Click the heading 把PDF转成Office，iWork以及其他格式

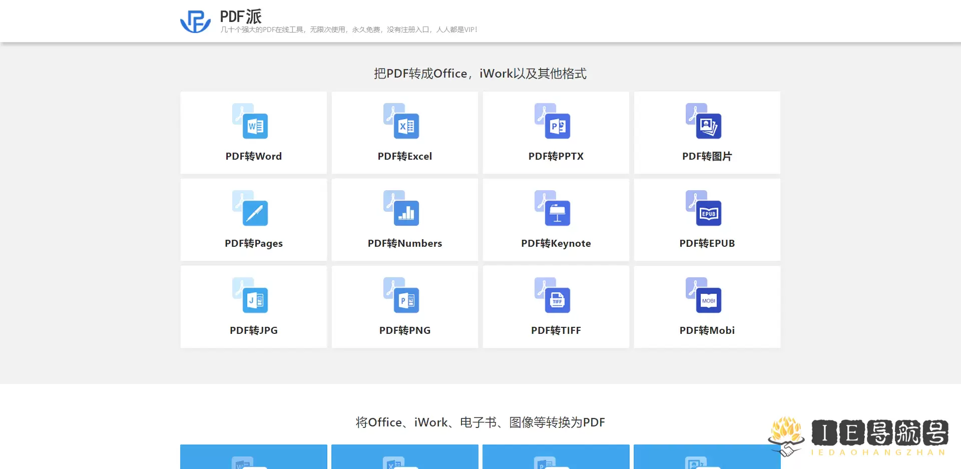pyautogui.click(x=480, y=74)
